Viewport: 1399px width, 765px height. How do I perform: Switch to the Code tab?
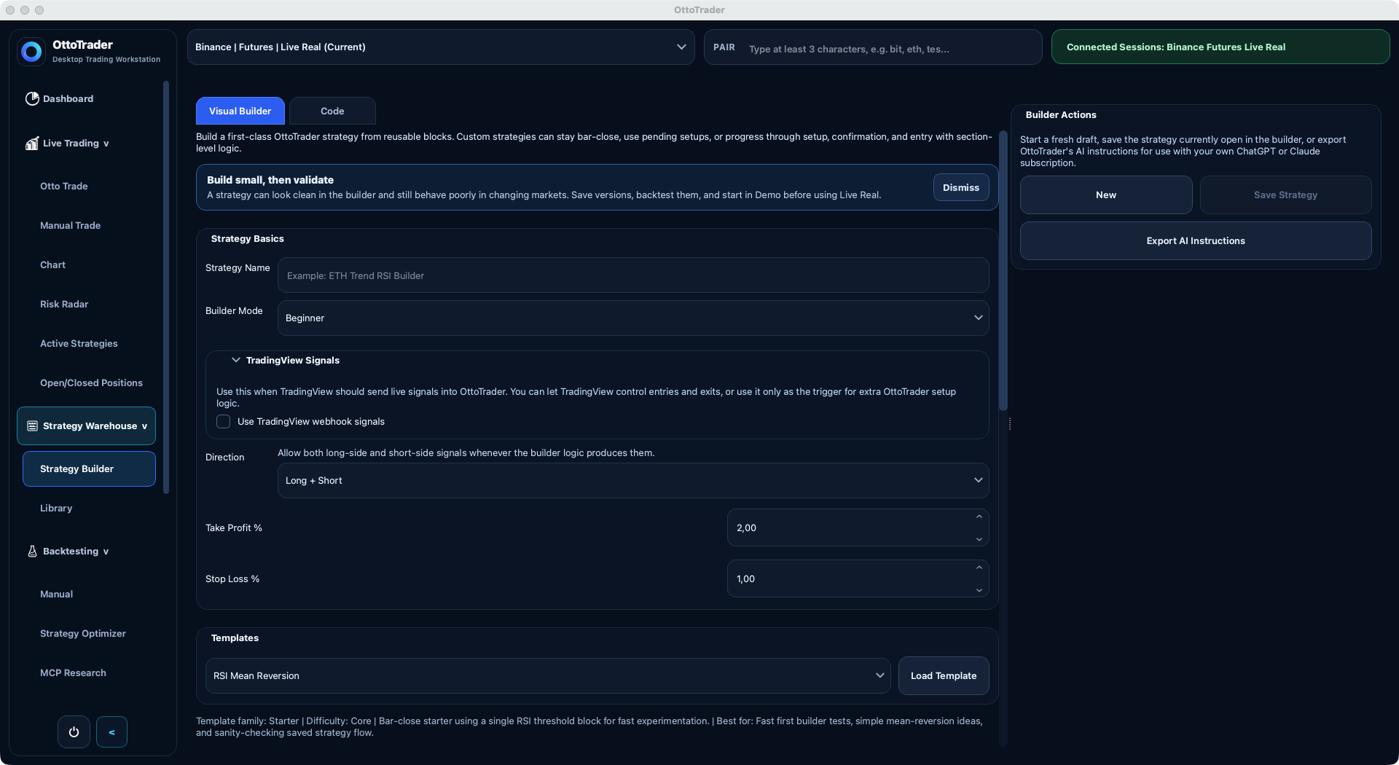332,111
